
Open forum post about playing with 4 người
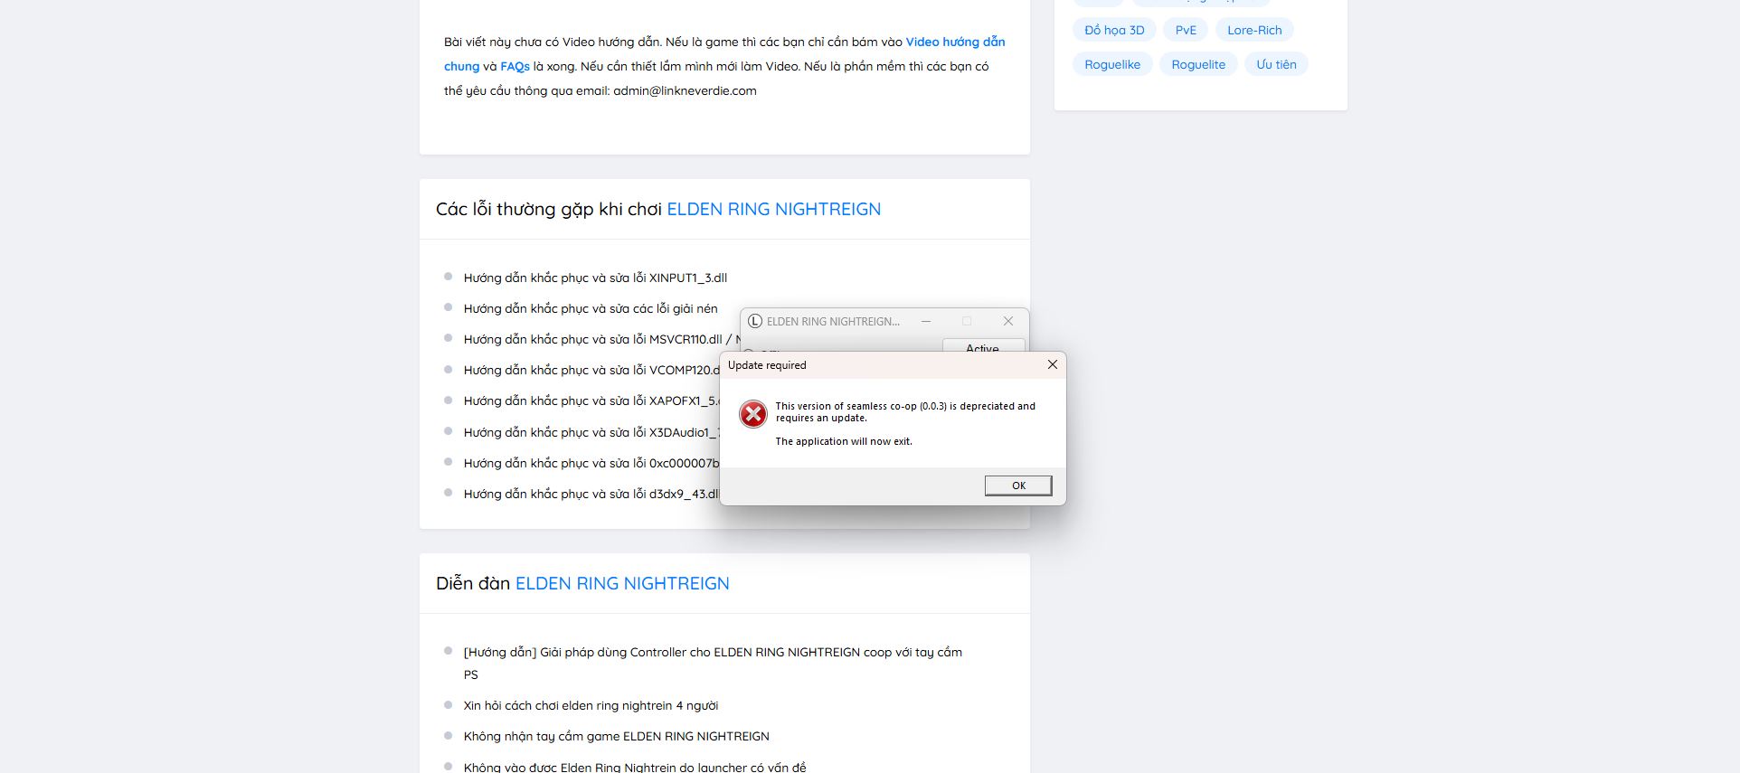[590, 705]
